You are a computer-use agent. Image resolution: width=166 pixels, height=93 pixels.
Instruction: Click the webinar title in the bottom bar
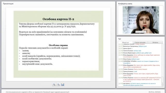coord(37,92)
